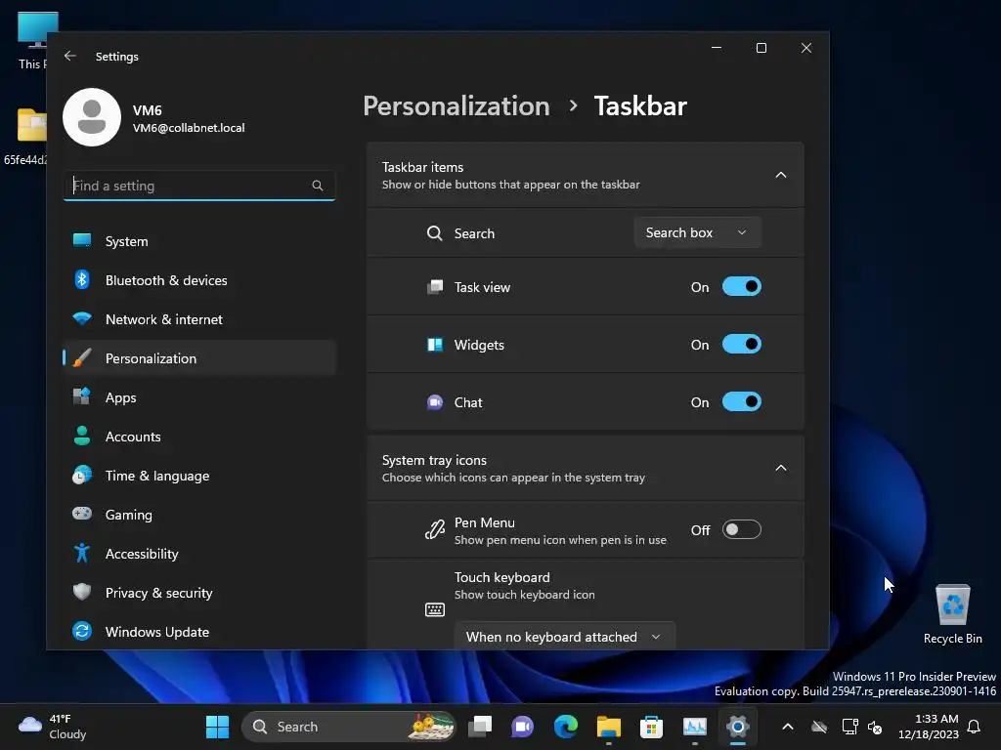Launch Microsoft Edge from taskbar
The height and width of the screenshot is (750, 1001).
click(566, 727)
